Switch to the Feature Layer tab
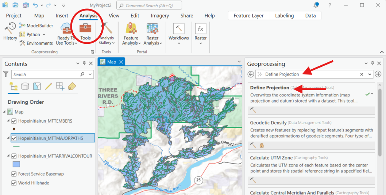The height and width of the screenshot is (195, 386). (x=248, y=16)
